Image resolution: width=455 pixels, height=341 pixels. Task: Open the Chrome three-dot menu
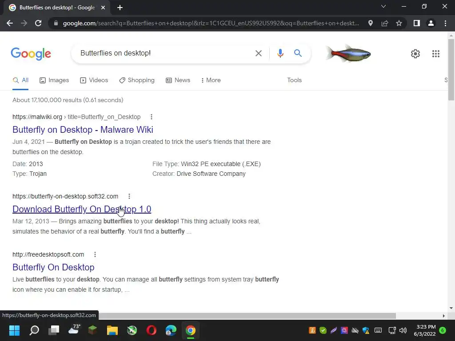(x=445, y=23)
